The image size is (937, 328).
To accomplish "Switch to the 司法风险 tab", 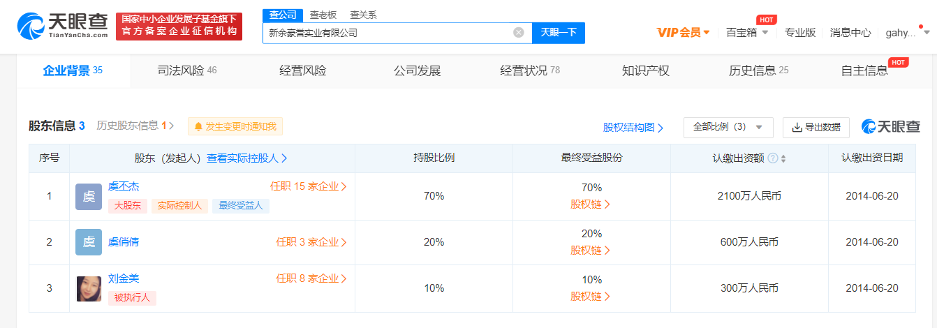I will [x=187, y=70].
